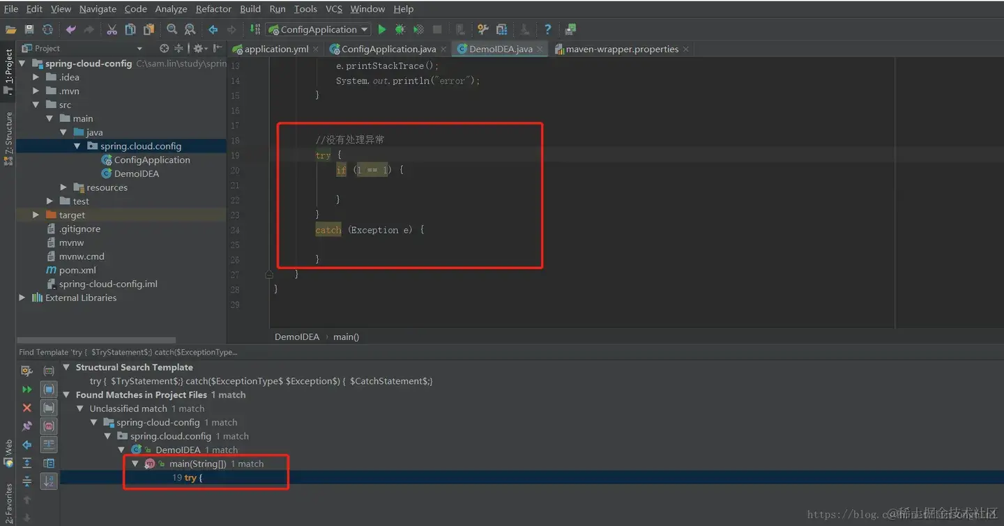The height and width of the screenshot is (526, 1004).
Task: Click the Help question mark icon
Action: tap(547, 29)
